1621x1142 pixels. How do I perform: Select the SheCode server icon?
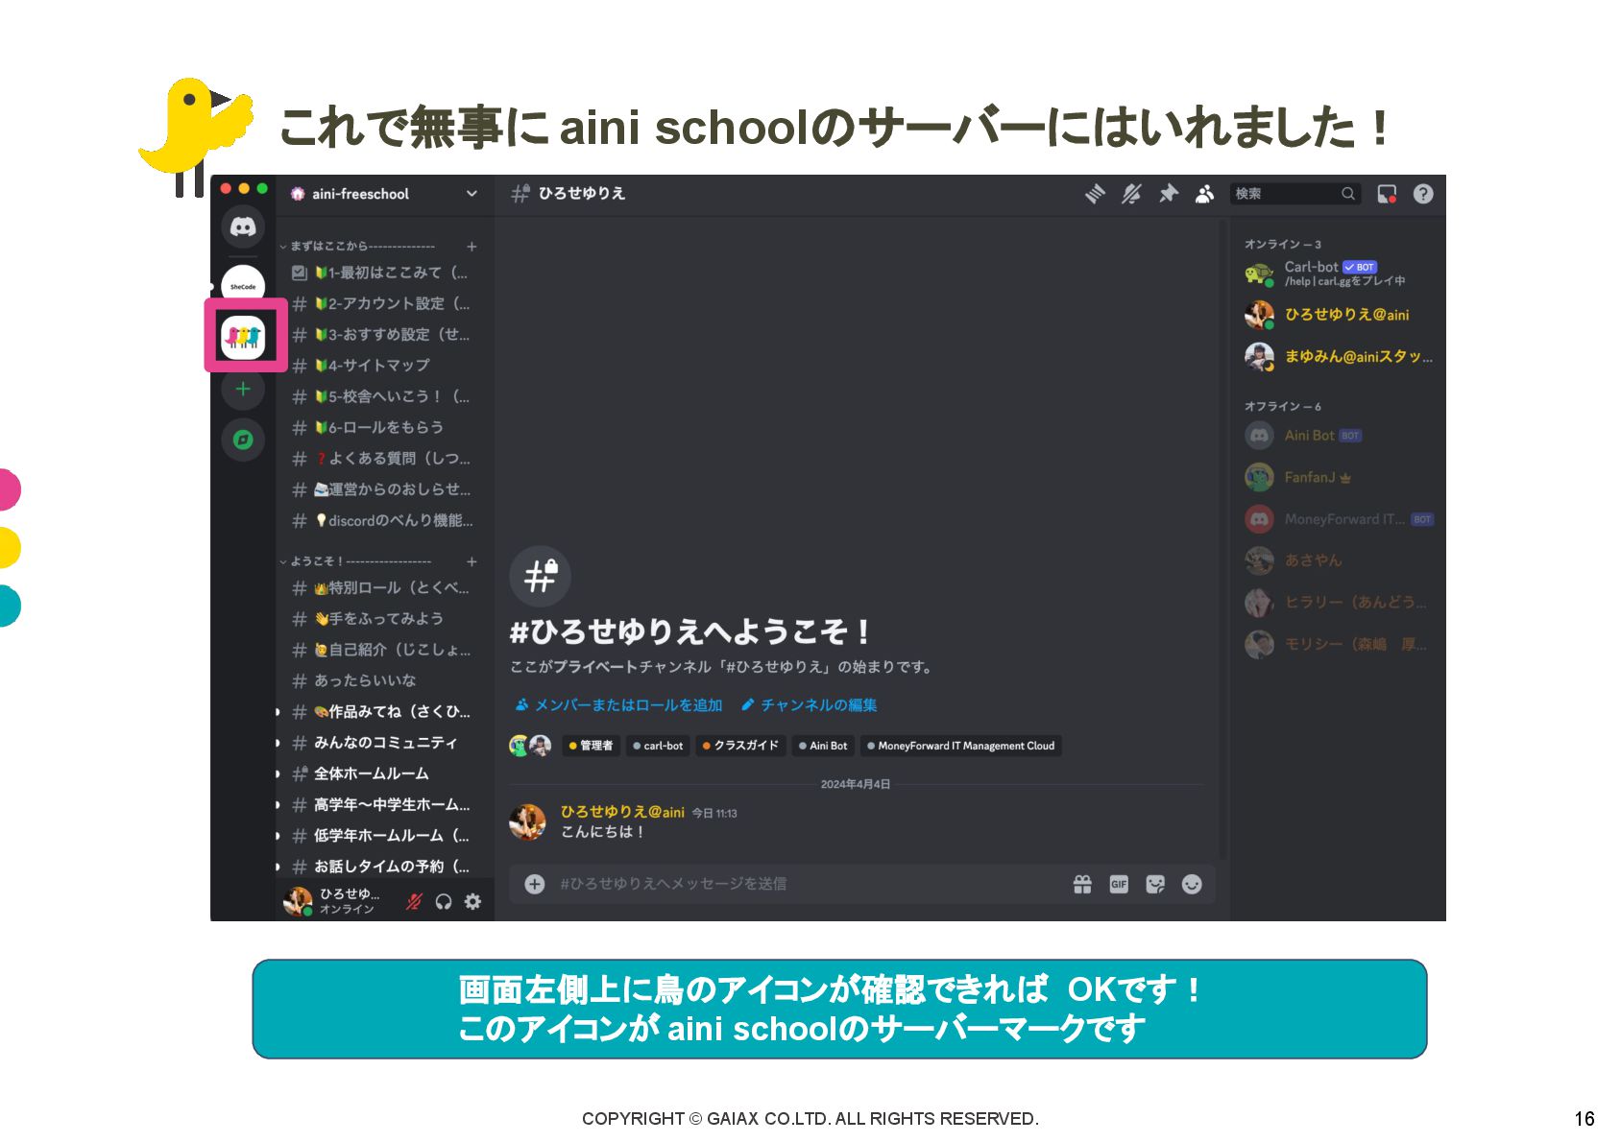(243, 285)
